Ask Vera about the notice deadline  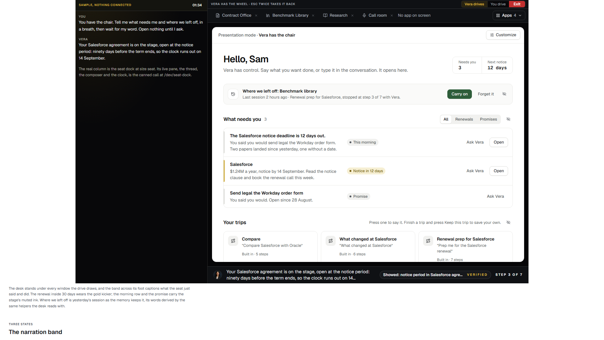click(x=475, y=142)
